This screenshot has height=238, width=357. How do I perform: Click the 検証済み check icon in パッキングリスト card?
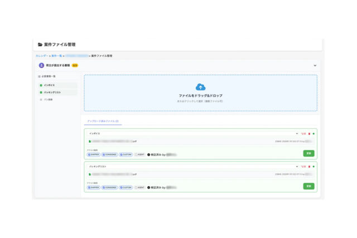149,187
